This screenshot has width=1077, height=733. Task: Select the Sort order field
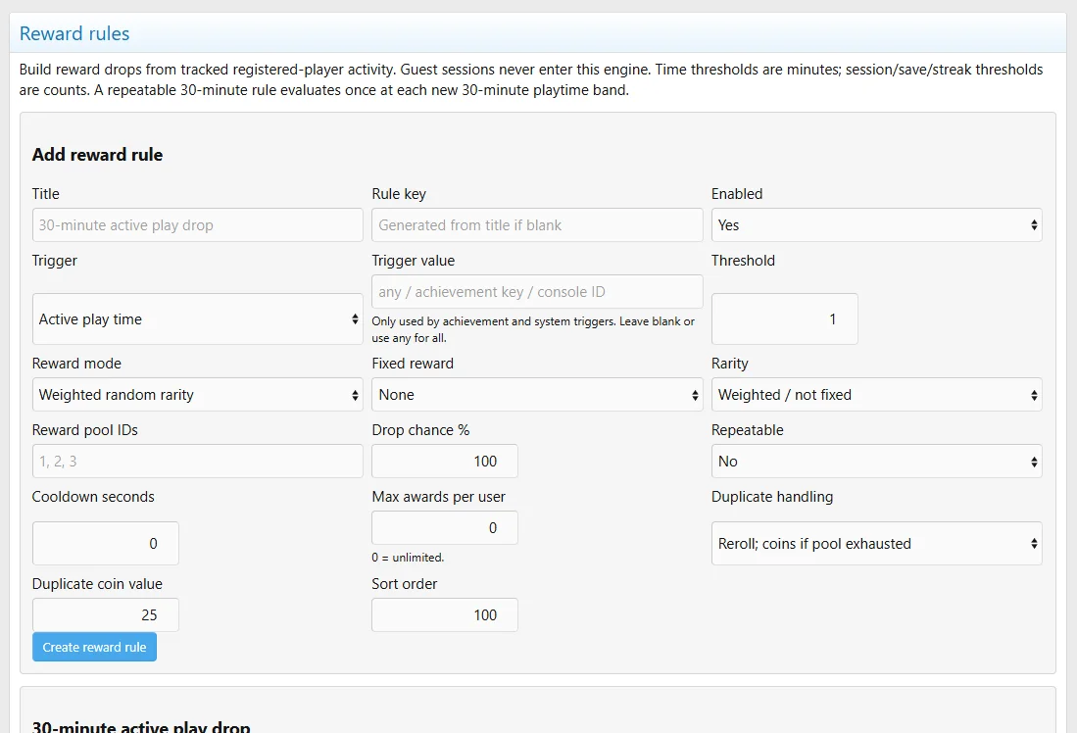coord(444,614)
